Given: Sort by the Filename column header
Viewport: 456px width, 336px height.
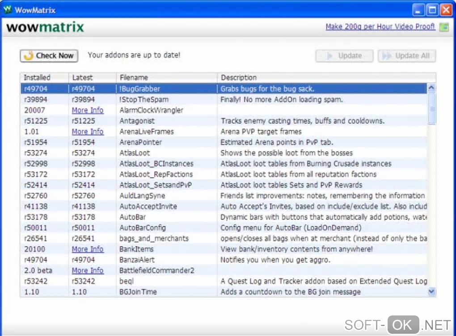Looking at the screenshot, I should [x=167, y=78].
